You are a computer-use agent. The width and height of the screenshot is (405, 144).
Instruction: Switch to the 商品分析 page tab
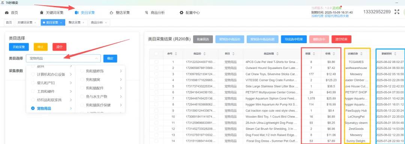[99, 23]
